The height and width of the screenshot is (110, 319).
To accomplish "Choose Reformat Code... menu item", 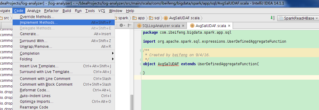I will tap(64, 90).
